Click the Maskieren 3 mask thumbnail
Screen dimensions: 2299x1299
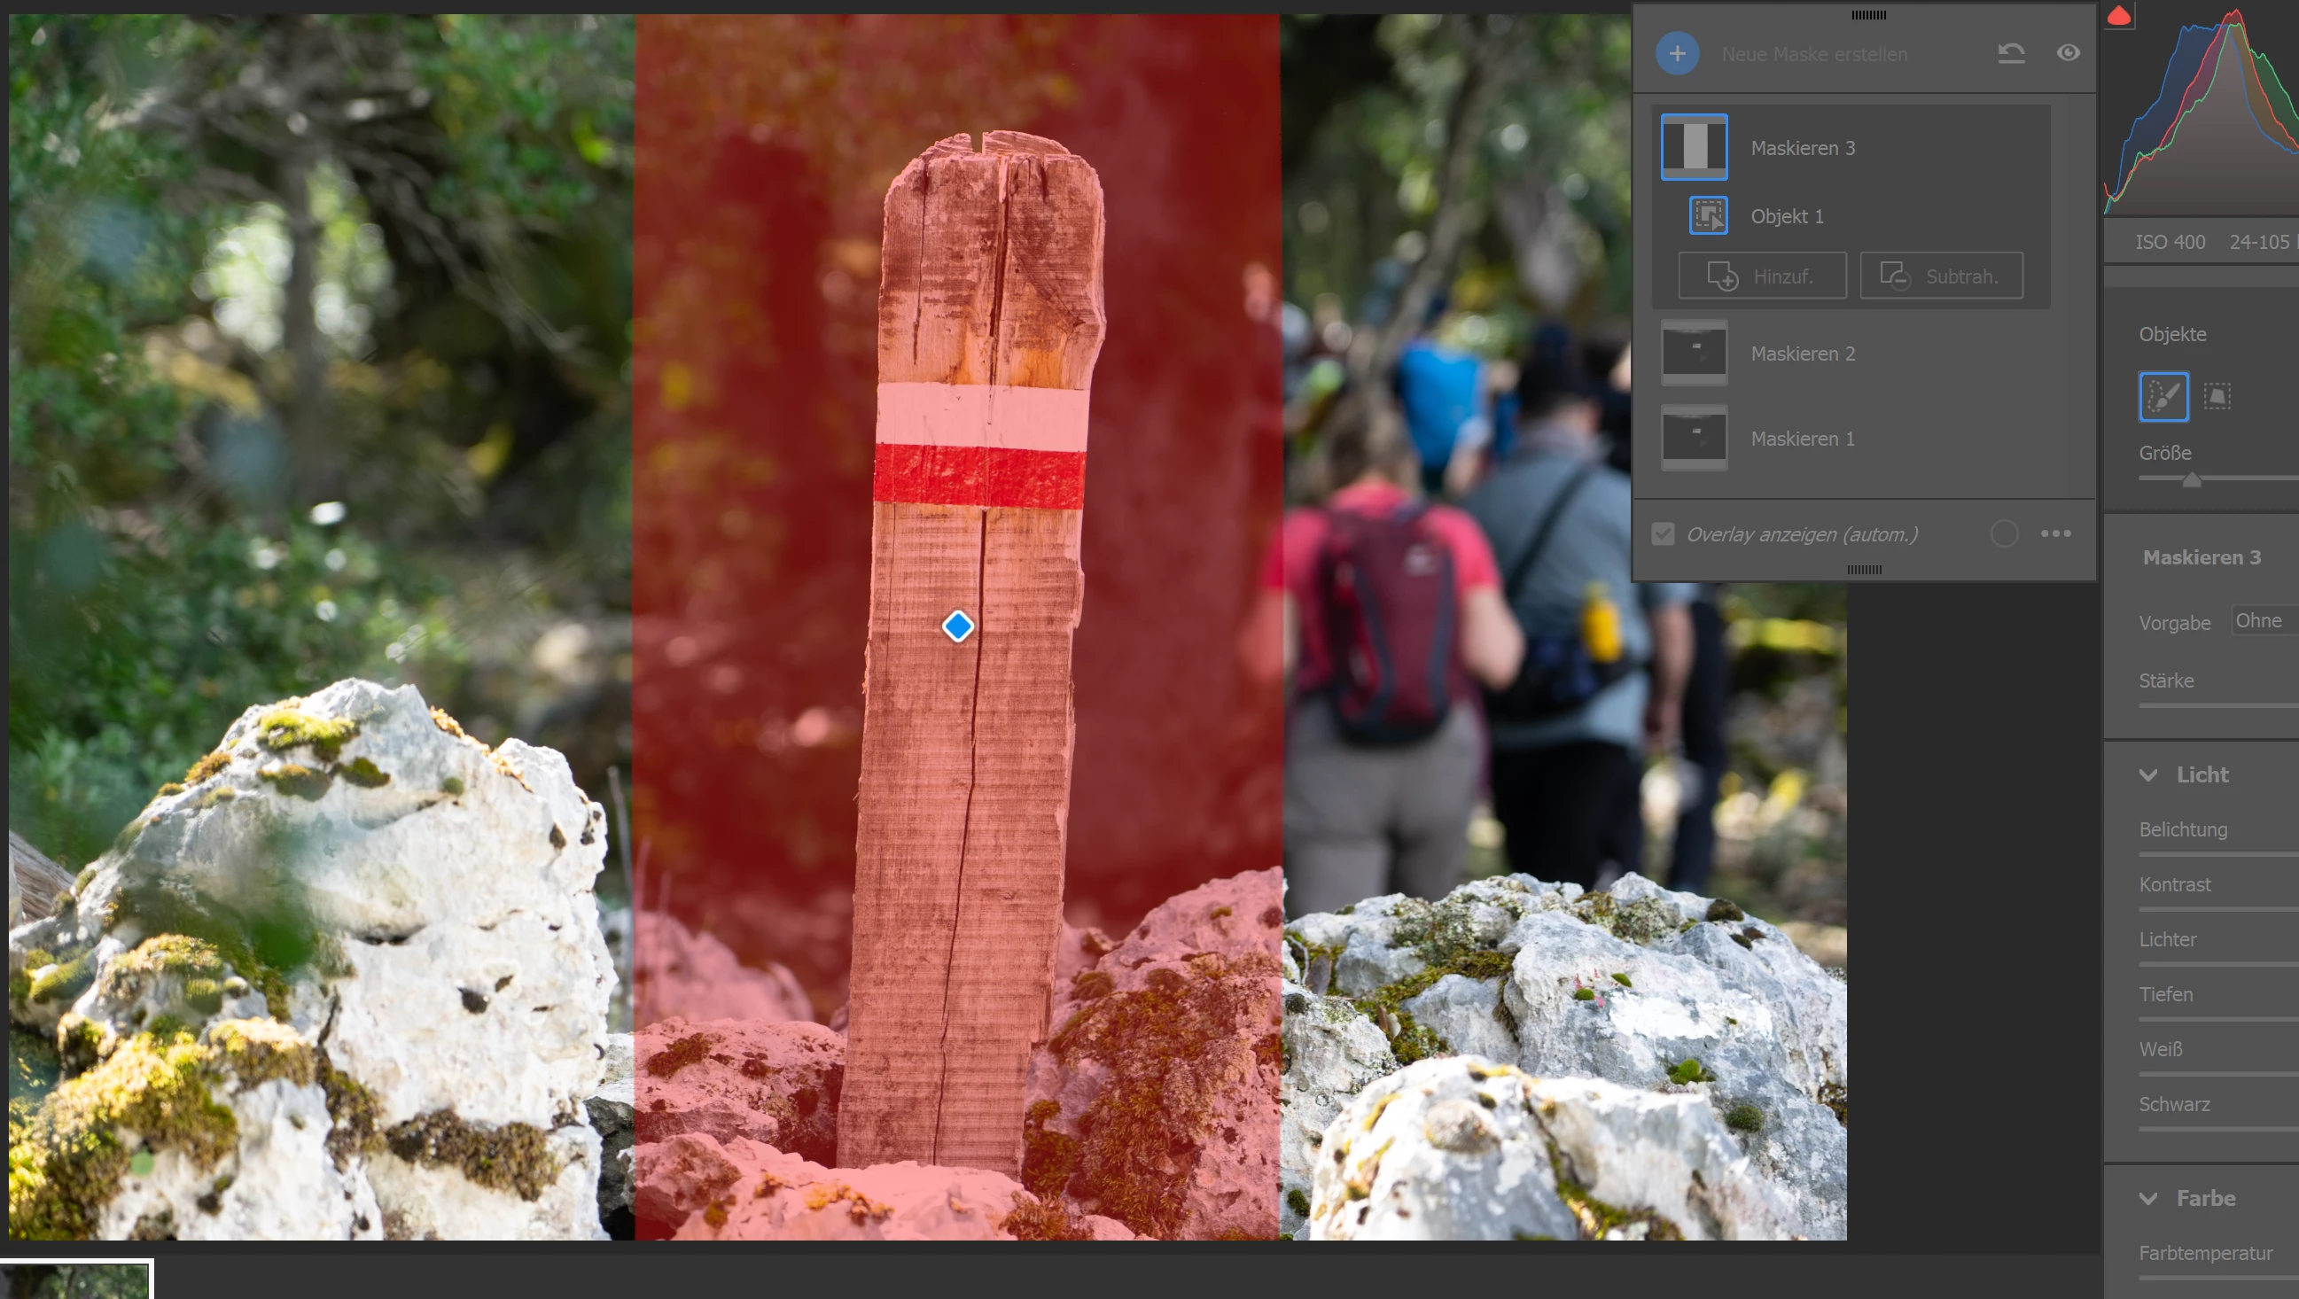click(x=1693, y=147)
